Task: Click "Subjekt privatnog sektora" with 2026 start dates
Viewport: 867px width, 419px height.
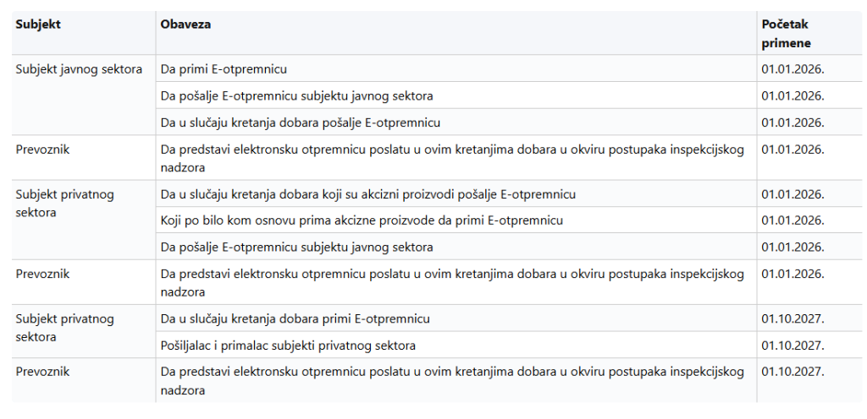Action: pos(64,203)
